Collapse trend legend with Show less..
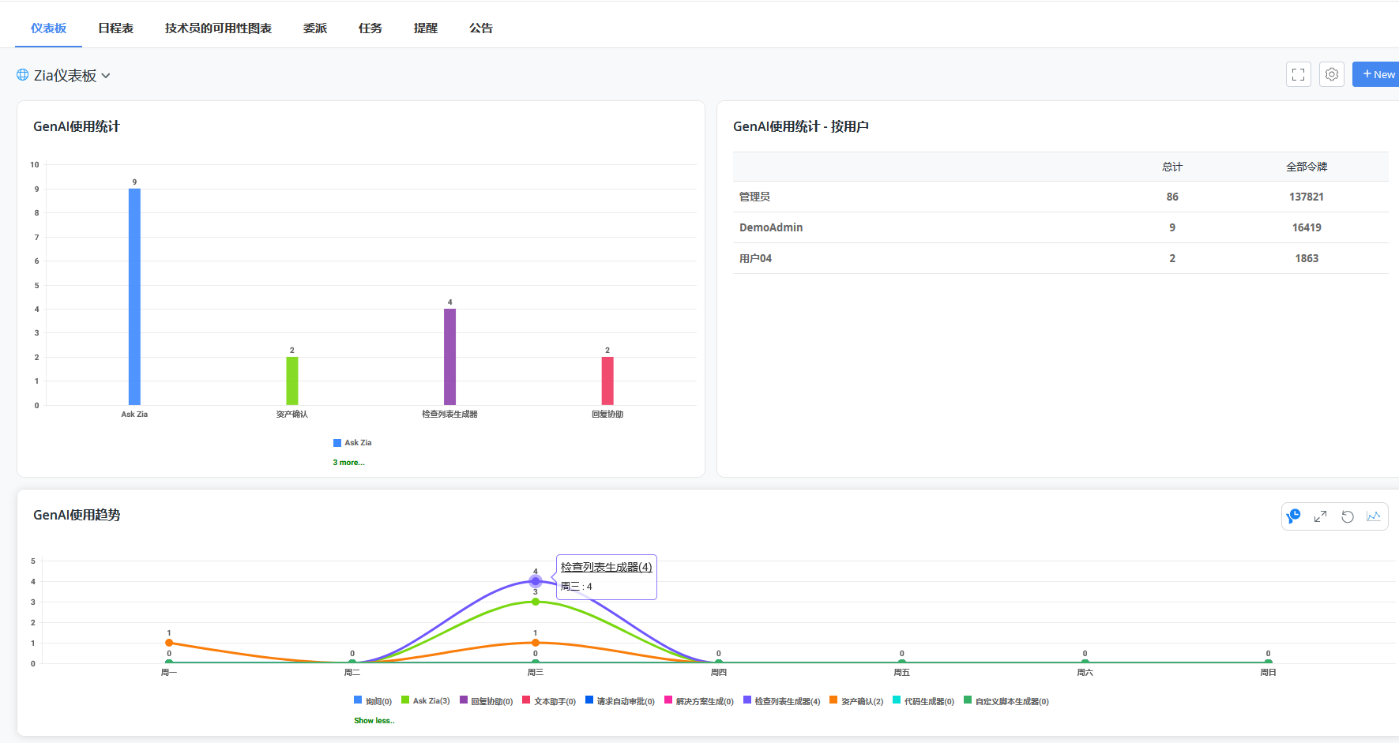Viewport: 1399px width, 743px height. (374, 721)
